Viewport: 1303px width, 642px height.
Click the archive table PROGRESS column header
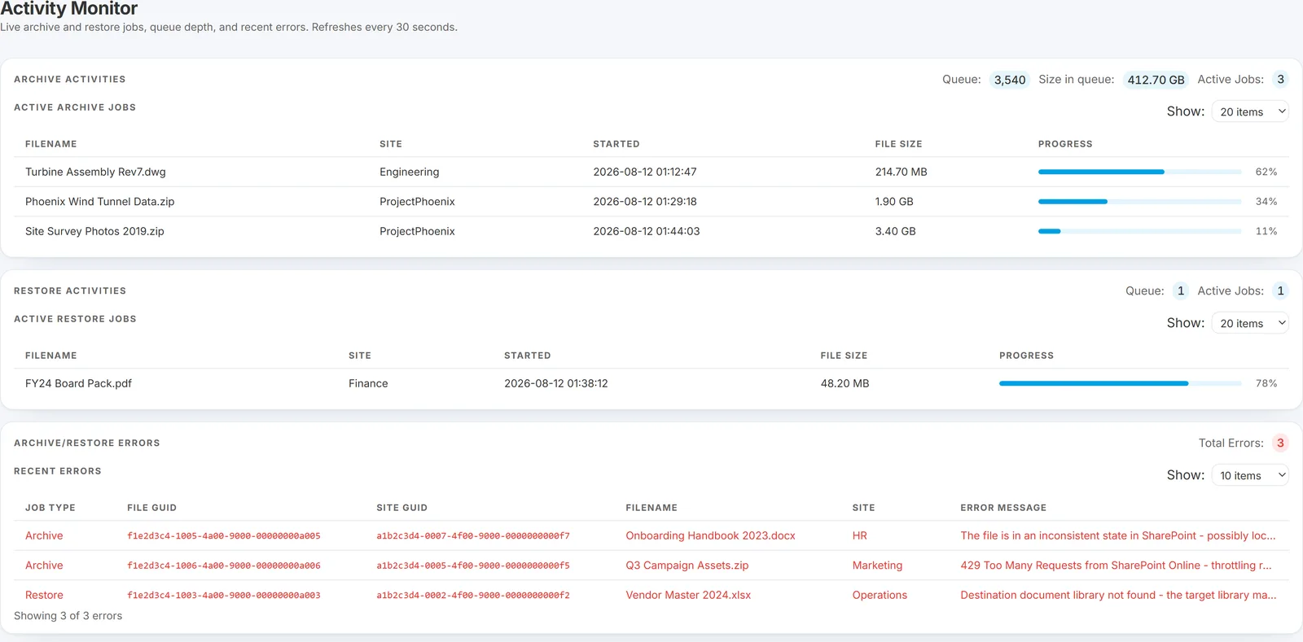coord(1065,144)
